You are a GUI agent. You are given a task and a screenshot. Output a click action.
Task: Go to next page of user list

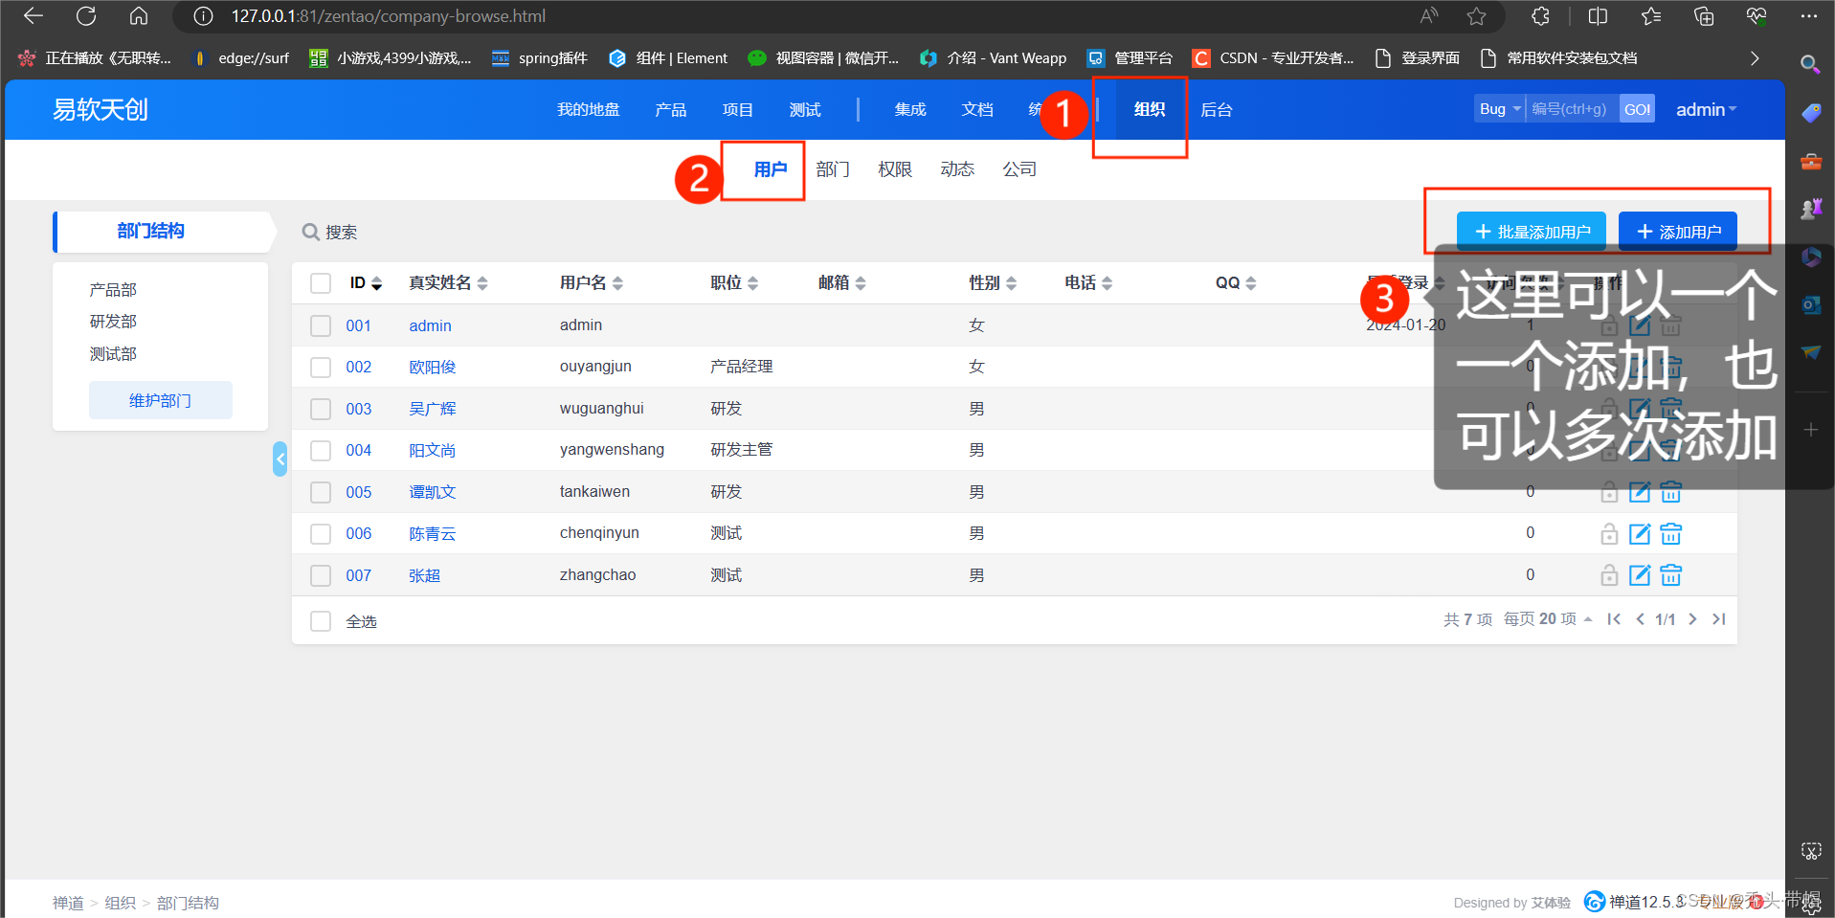click(1692, 619)
